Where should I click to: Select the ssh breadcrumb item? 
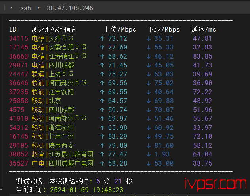25,8
